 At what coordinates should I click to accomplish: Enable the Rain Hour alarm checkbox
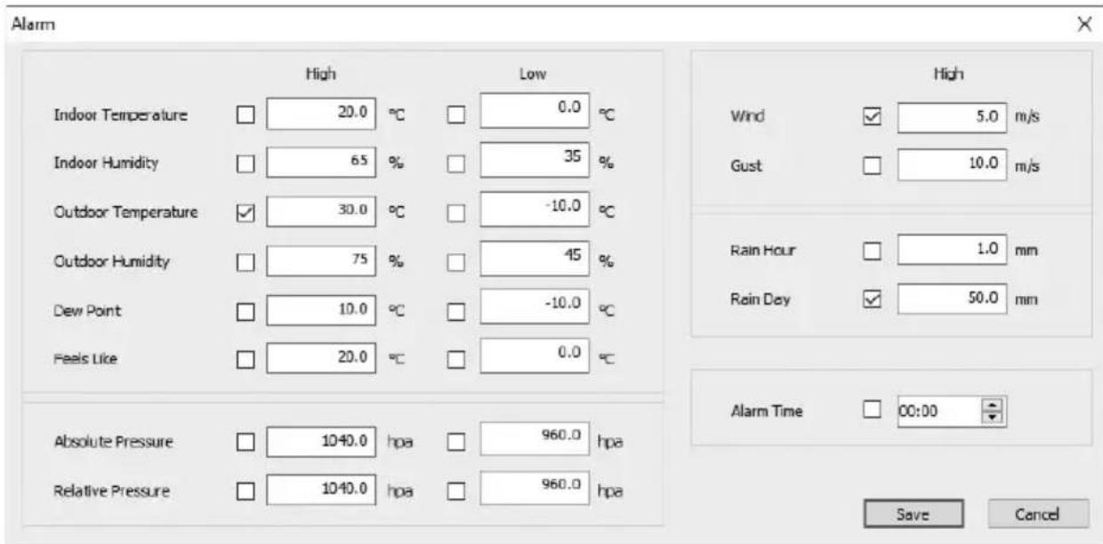point(874,252)
